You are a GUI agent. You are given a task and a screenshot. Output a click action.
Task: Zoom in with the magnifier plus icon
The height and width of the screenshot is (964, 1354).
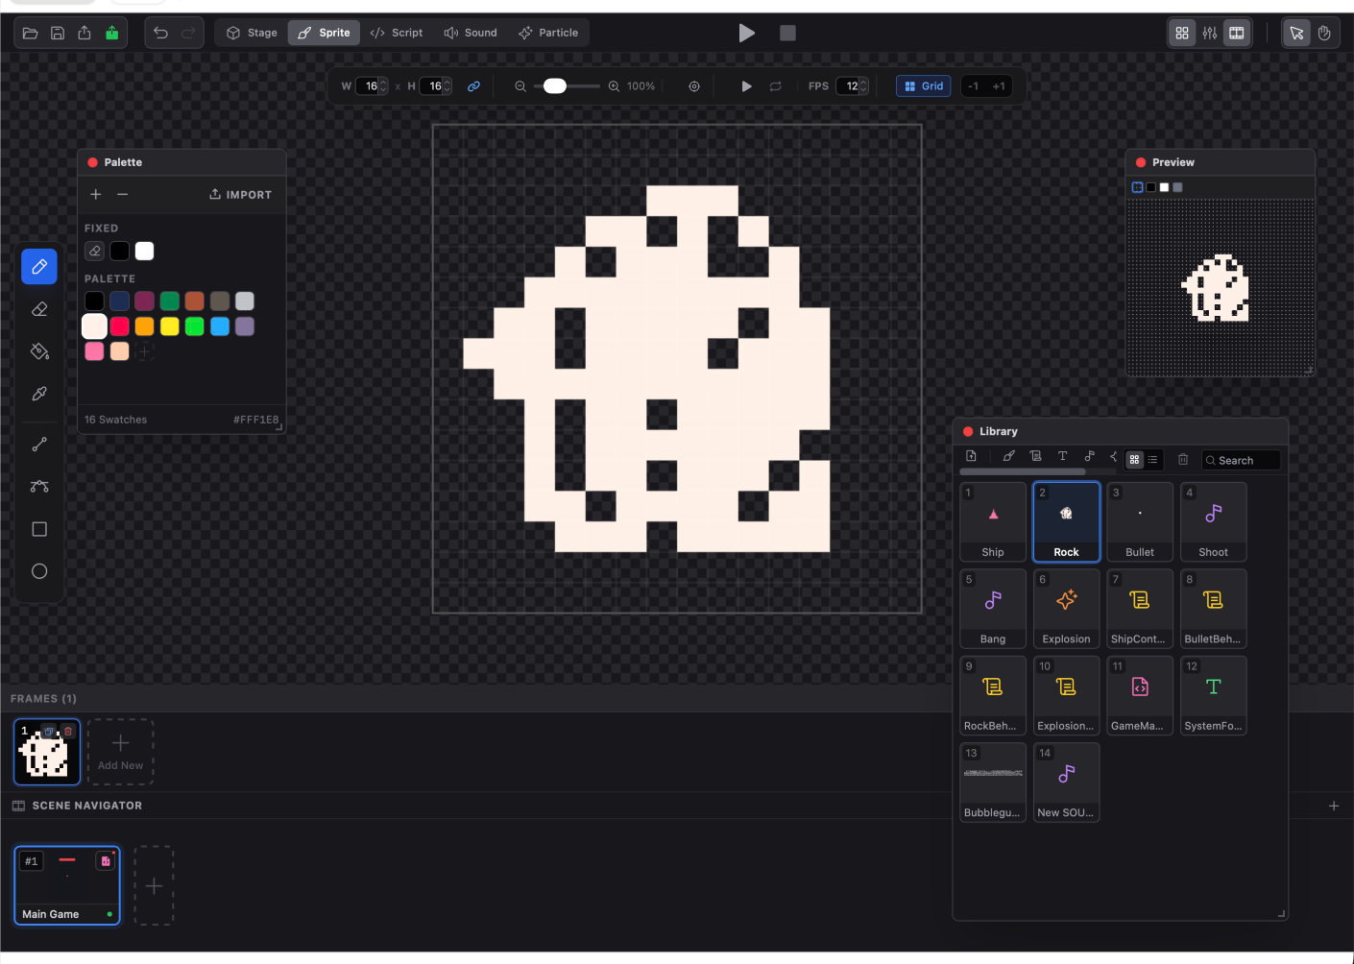point(614,86)
